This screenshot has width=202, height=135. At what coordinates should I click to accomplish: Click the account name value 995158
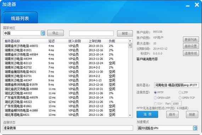coord(158,32)
